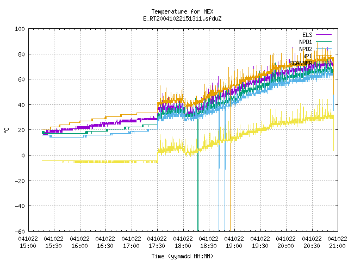Click the x-axis tick label 041022 17:30

(157, 243)
